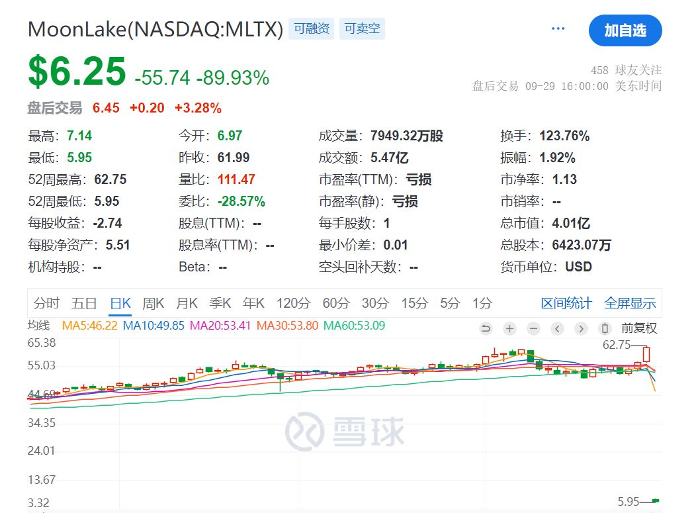Screen dimensions: 694x513
Task: Click the 均线 moving average label
Action: pos(38,326)
